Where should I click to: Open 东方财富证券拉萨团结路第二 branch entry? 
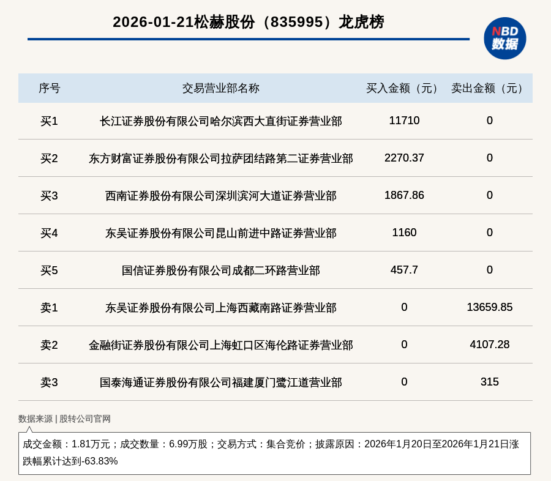pyautogui.click(x=220, y=158)
